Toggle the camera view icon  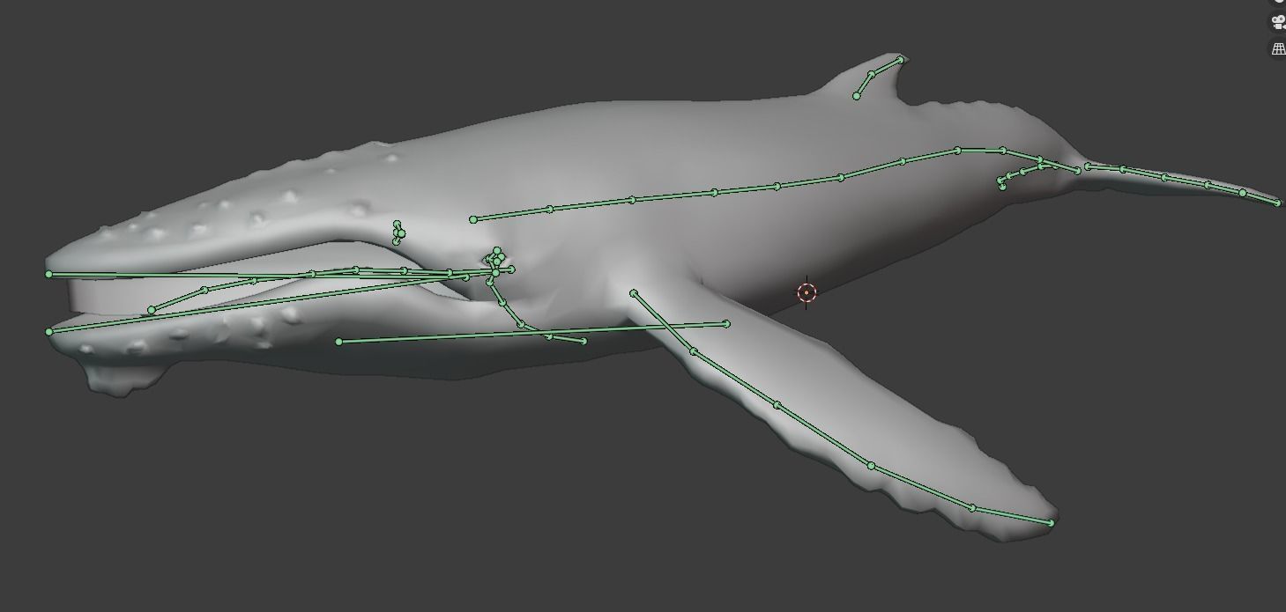(1278, 22)
